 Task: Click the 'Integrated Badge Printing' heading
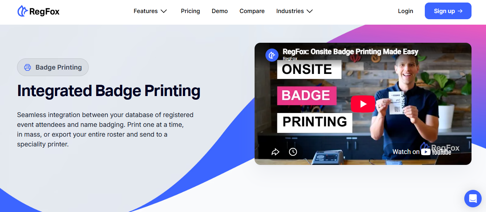109,91
